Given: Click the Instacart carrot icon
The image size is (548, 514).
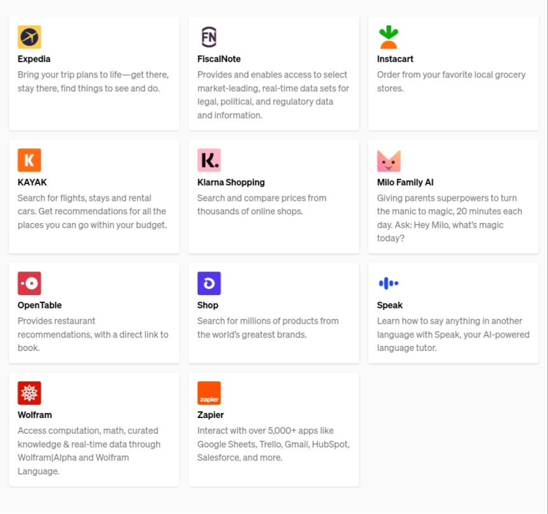Looking at the screenshot, I should 388,37.
